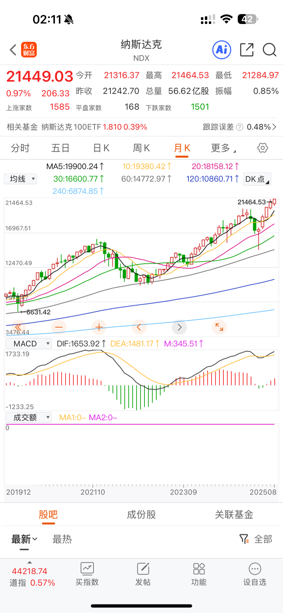Viewport: 283px width, 613px height.
Task: Open the 东方财富 logo icon
Action: (29, 50)
